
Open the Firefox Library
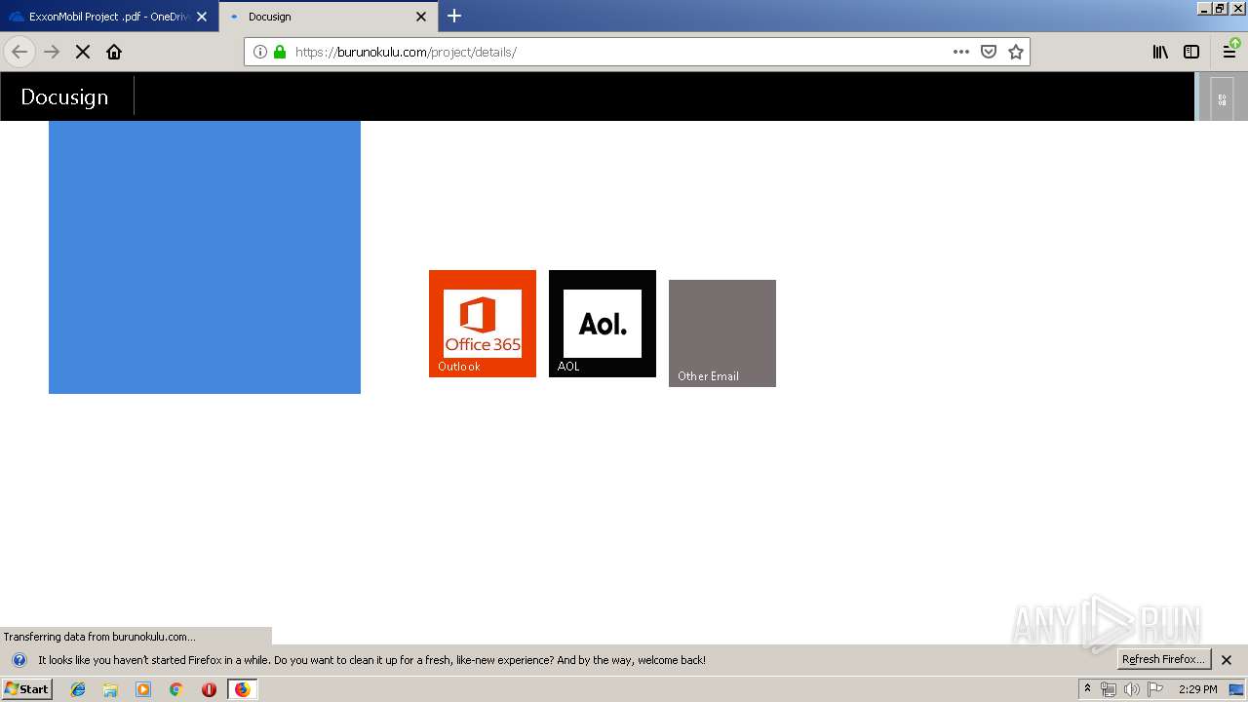(1160, 52)
